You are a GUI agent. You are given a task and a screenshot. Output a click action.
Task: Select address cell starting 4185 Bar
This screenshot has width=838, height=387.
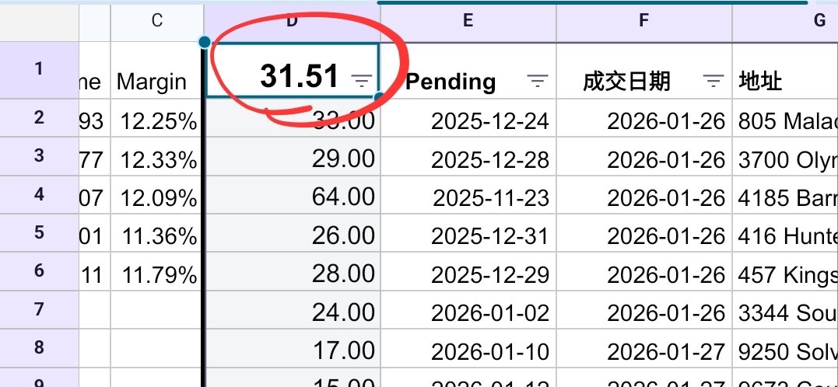coord(785,195)
